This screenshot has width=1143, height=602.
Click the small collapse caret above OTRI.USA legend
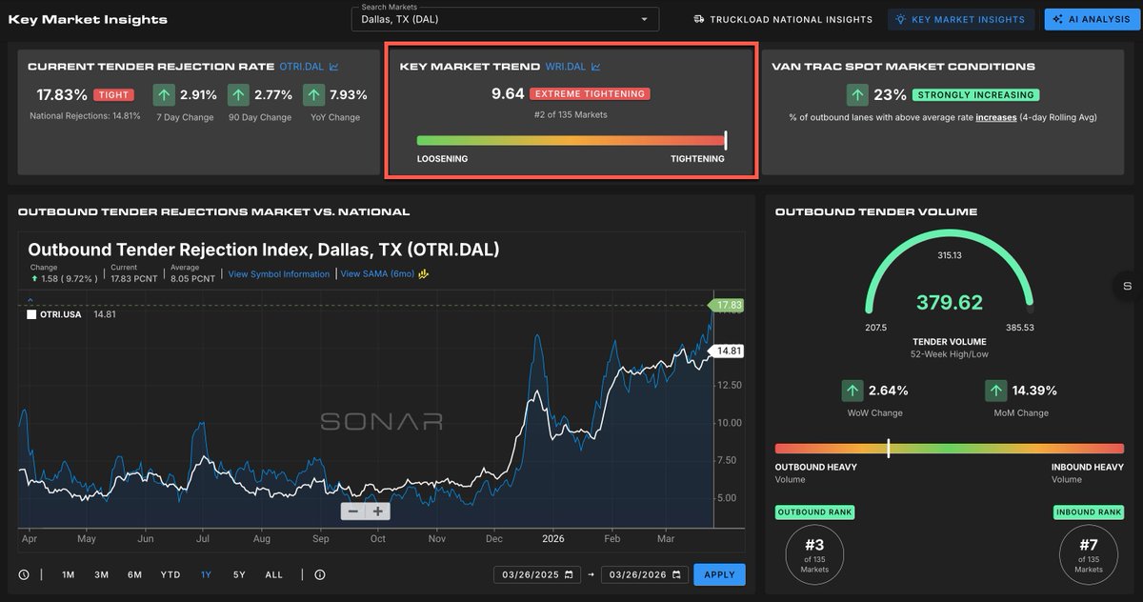[x=30, y=302]
